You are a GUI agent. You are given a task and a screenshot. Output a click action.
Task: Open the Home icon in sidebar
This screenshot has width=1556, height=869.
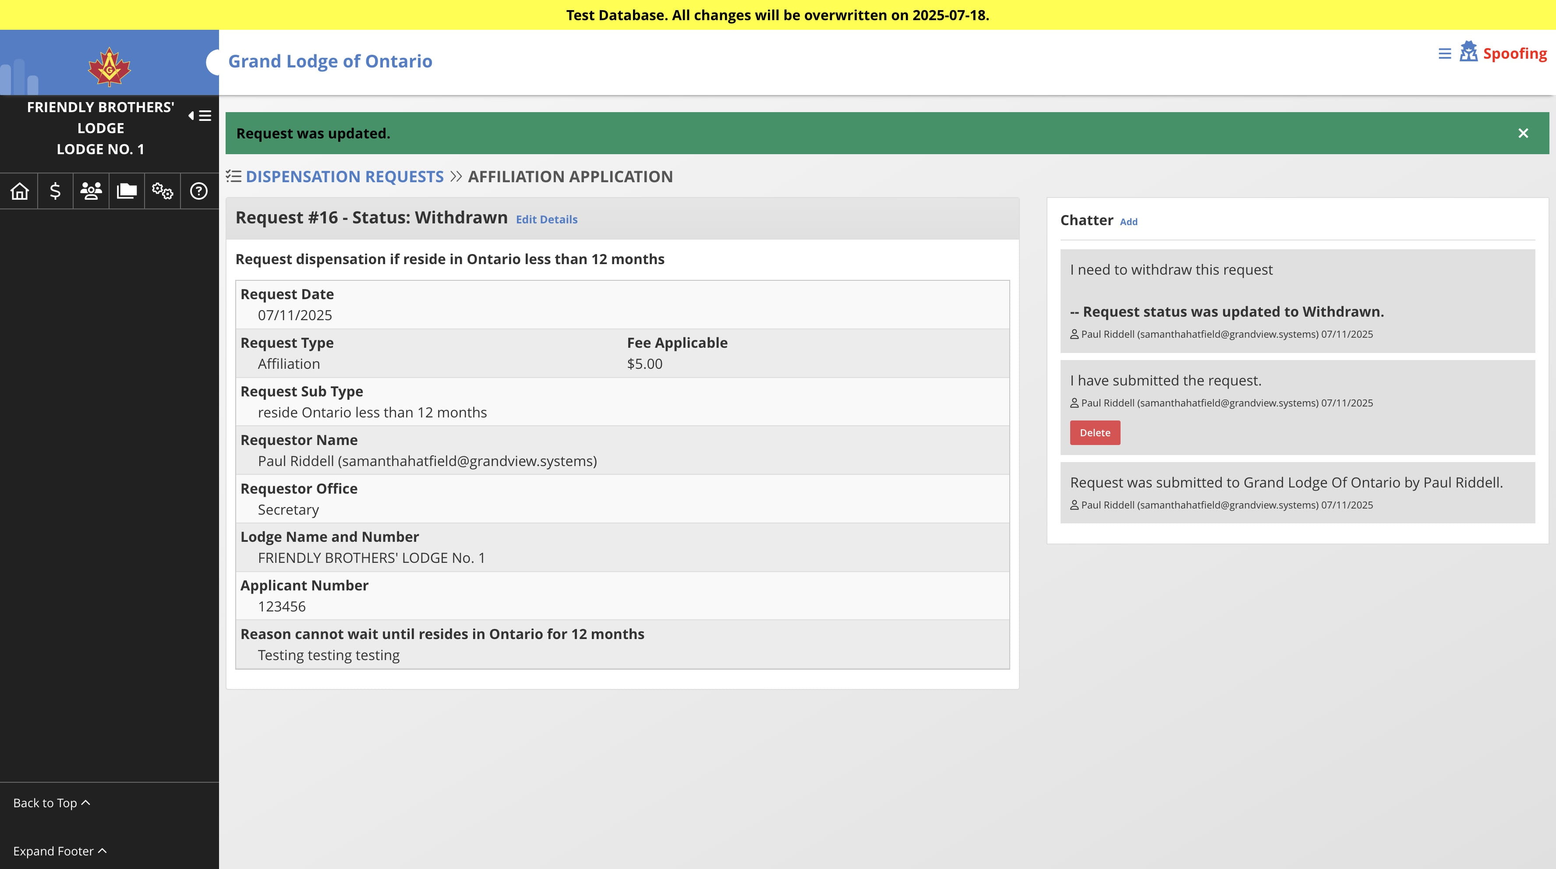click(19, 191)
